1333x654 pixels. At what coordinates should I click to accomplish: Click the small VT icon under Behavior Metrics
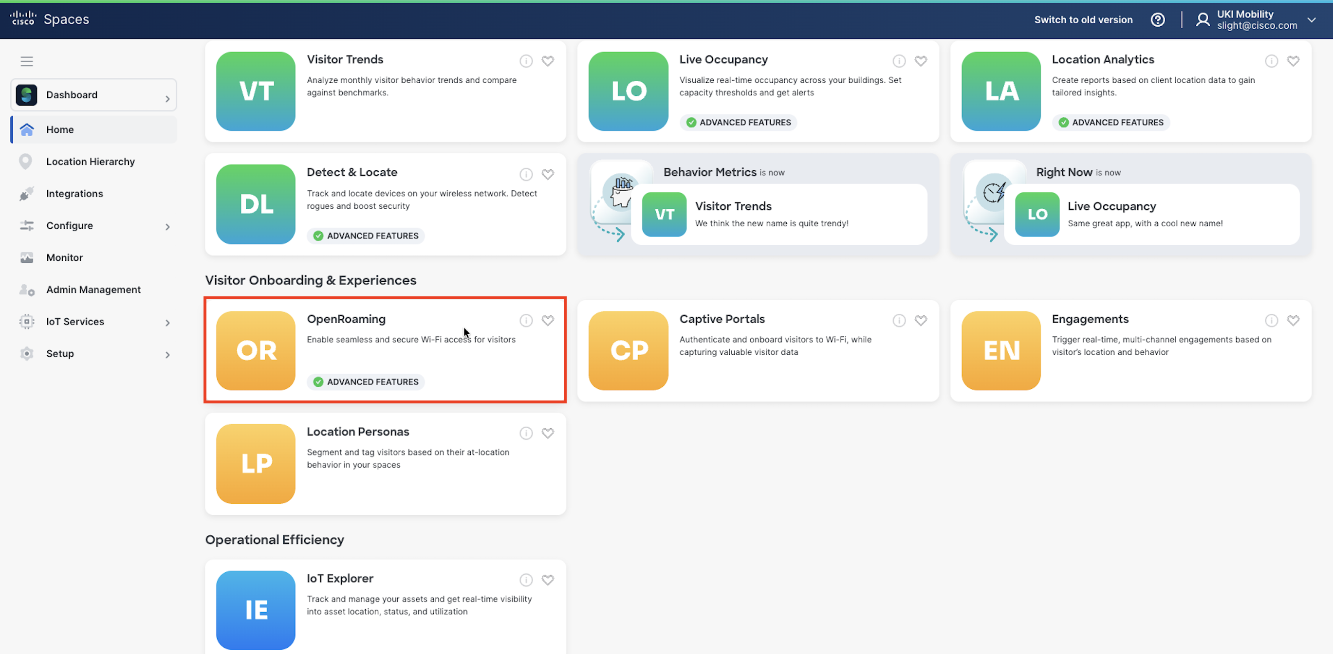pos(664,214)
